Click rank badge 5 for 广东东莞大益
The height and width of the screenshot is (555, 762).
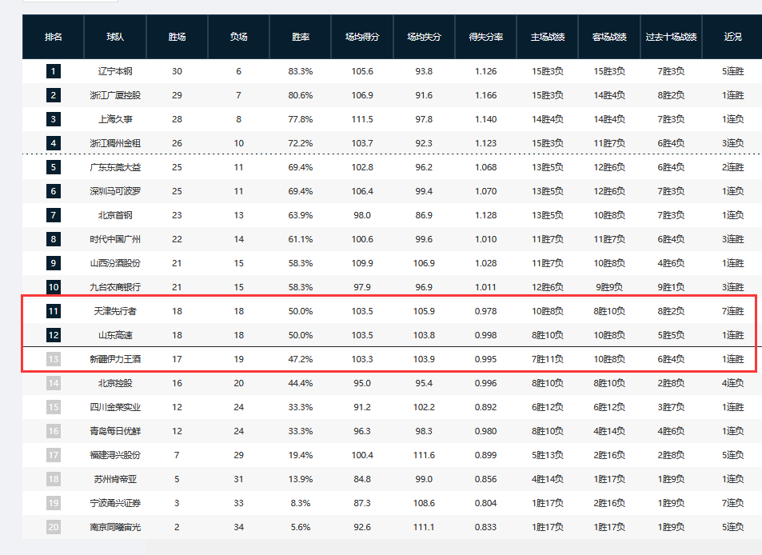pos(54,167)
